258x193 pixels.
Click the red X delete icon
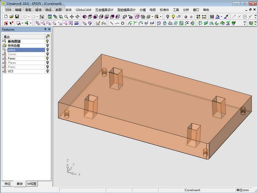pyautogui.click(x=12, y=23)
